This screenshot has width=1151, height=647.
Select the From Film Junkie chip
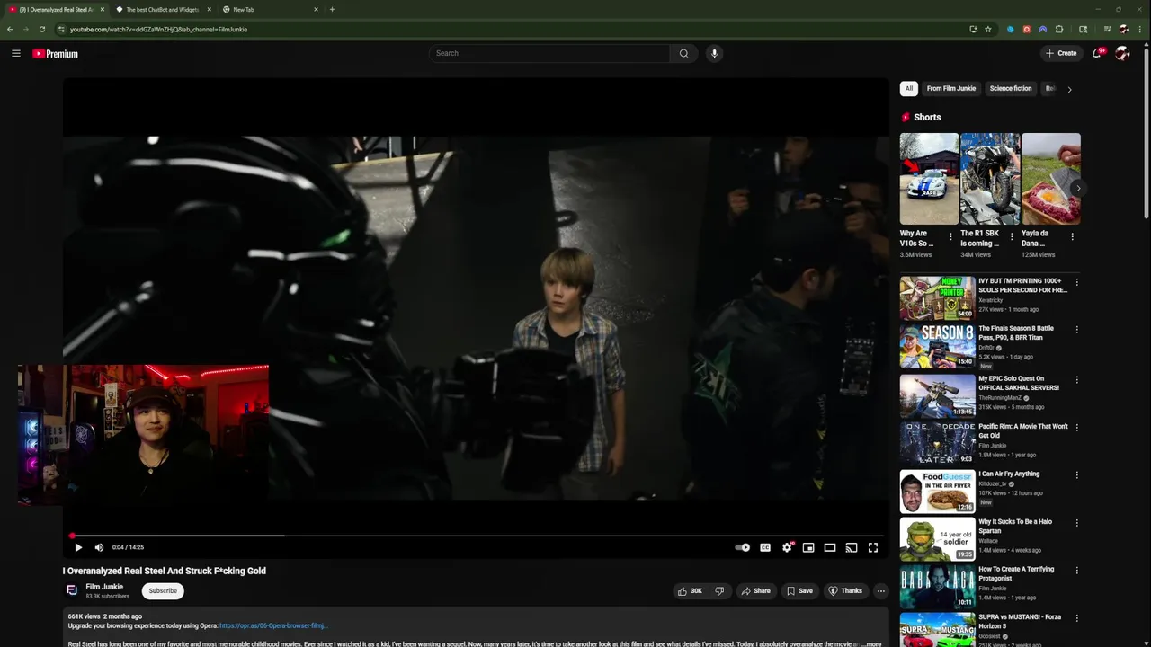coord(951,89)
